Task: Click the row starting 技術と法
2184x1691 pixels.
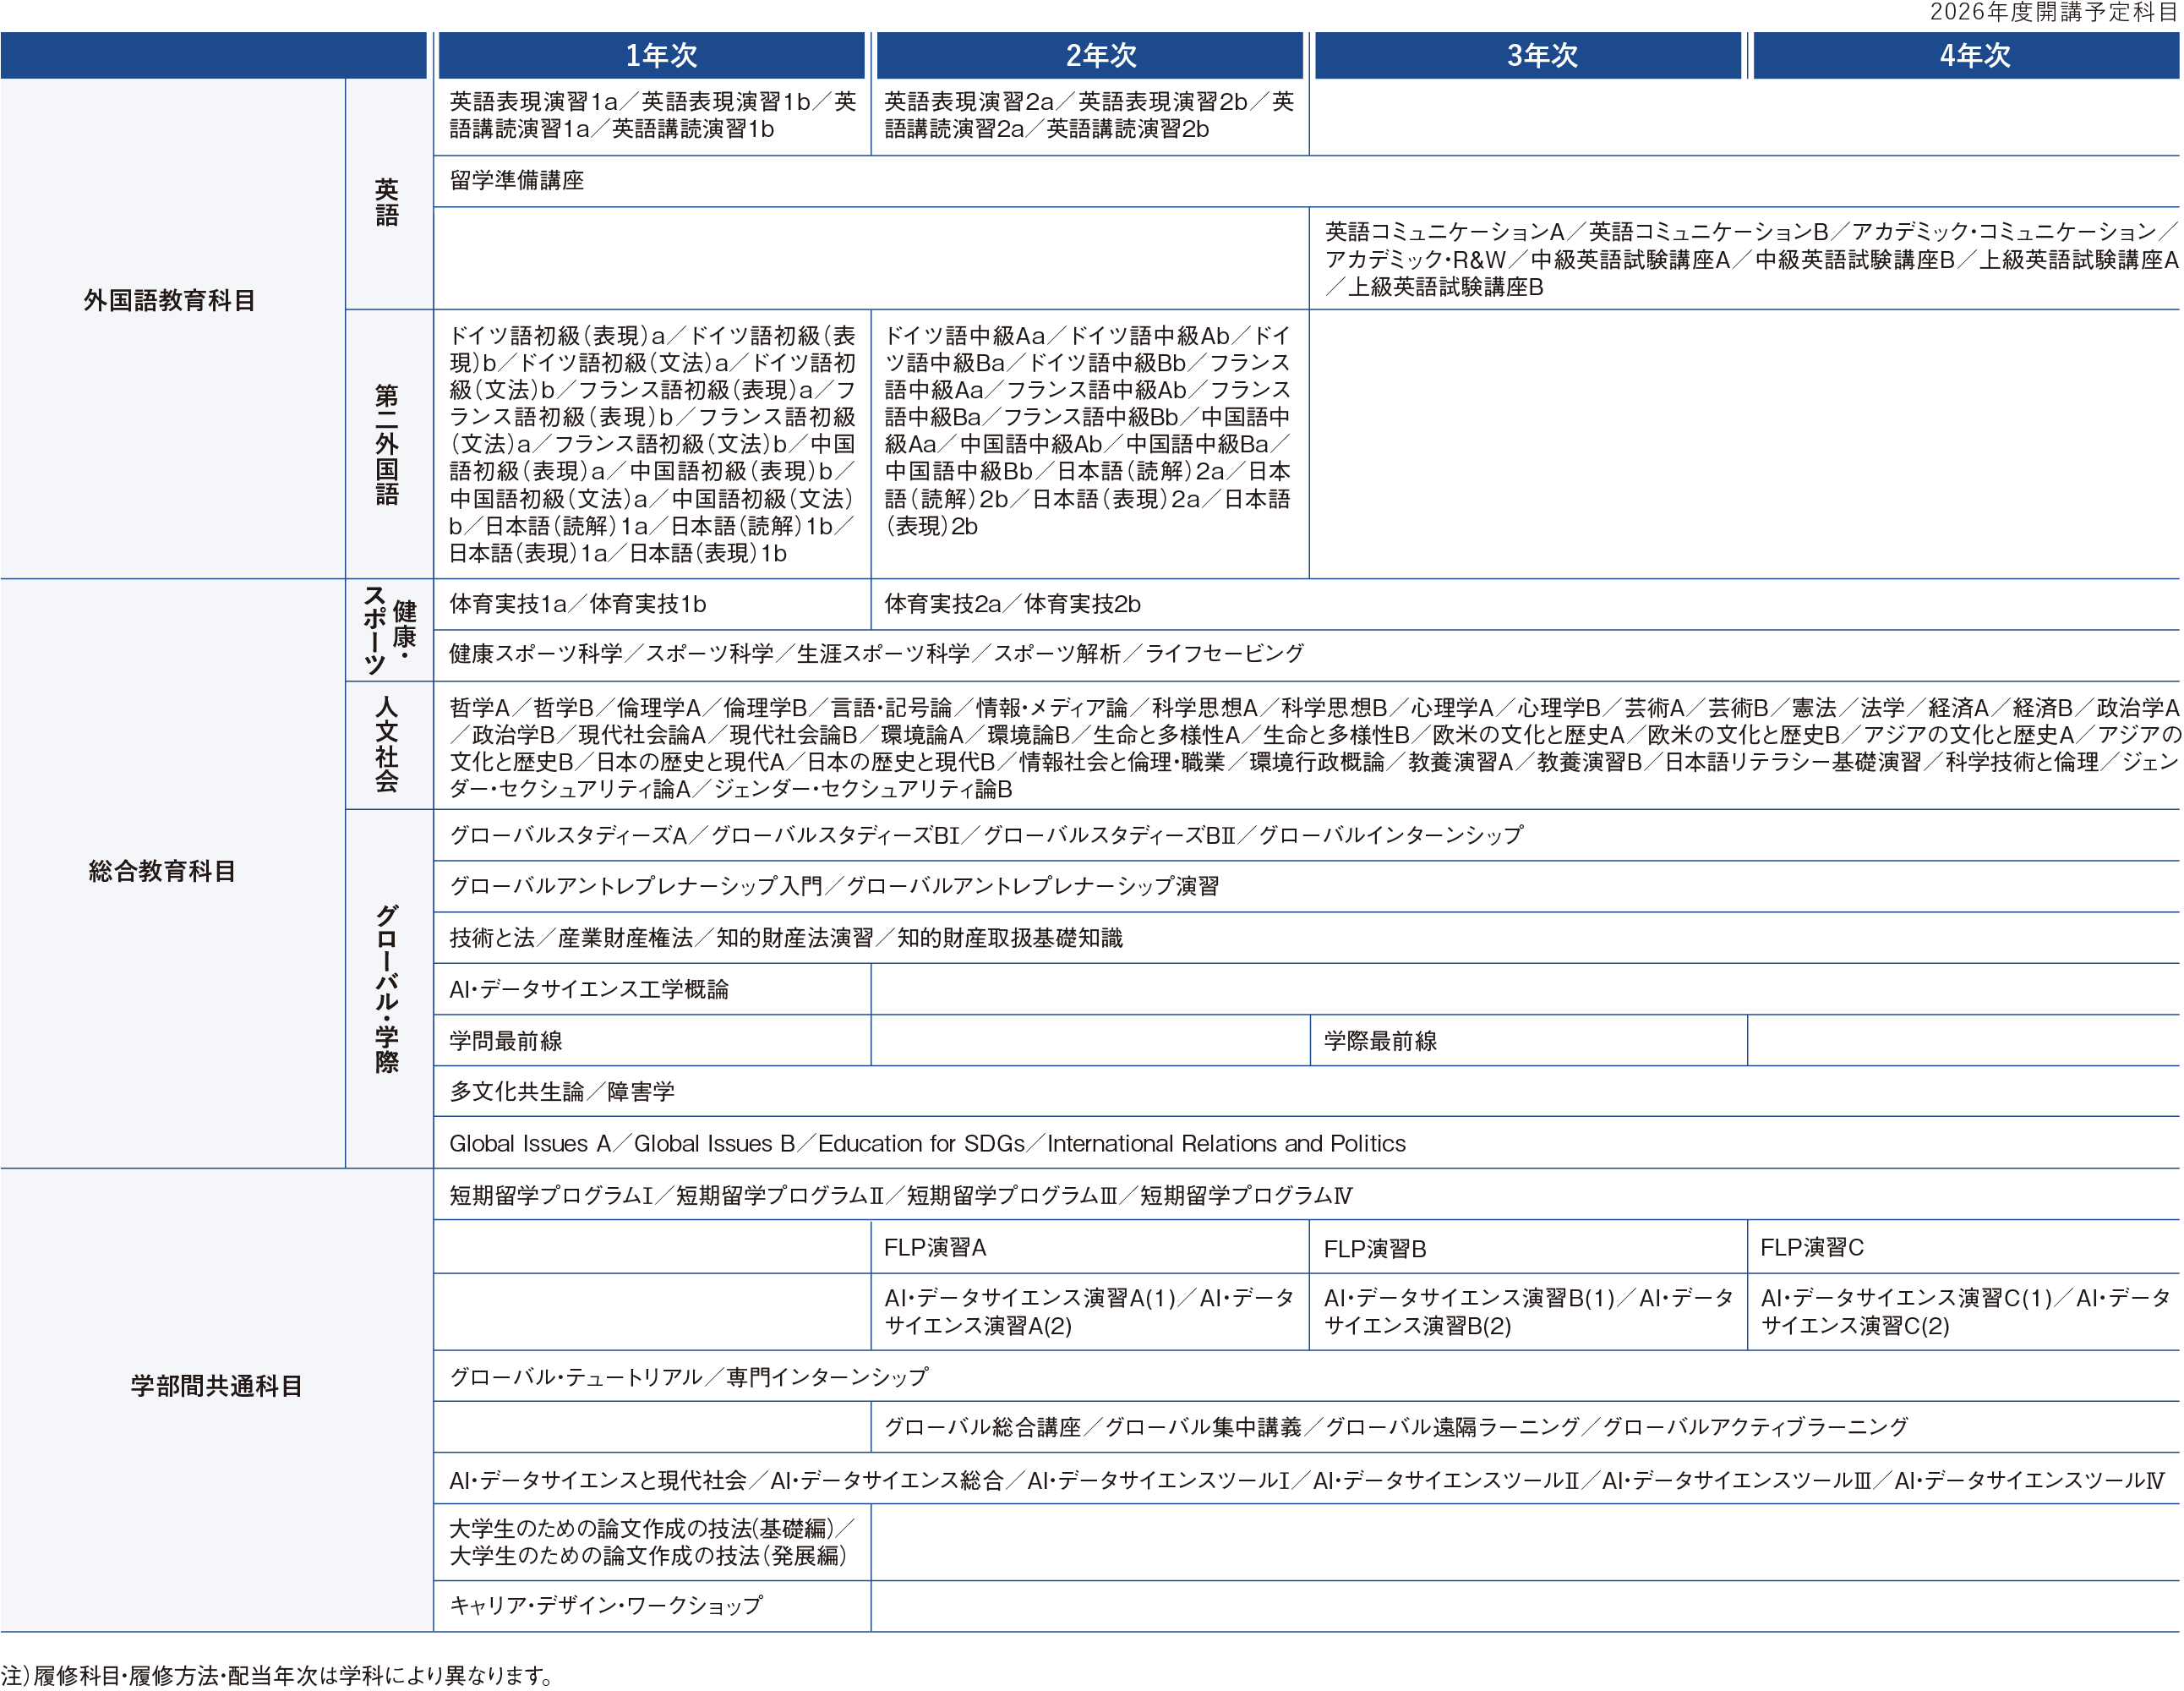Action: (x=1307, y=939)
